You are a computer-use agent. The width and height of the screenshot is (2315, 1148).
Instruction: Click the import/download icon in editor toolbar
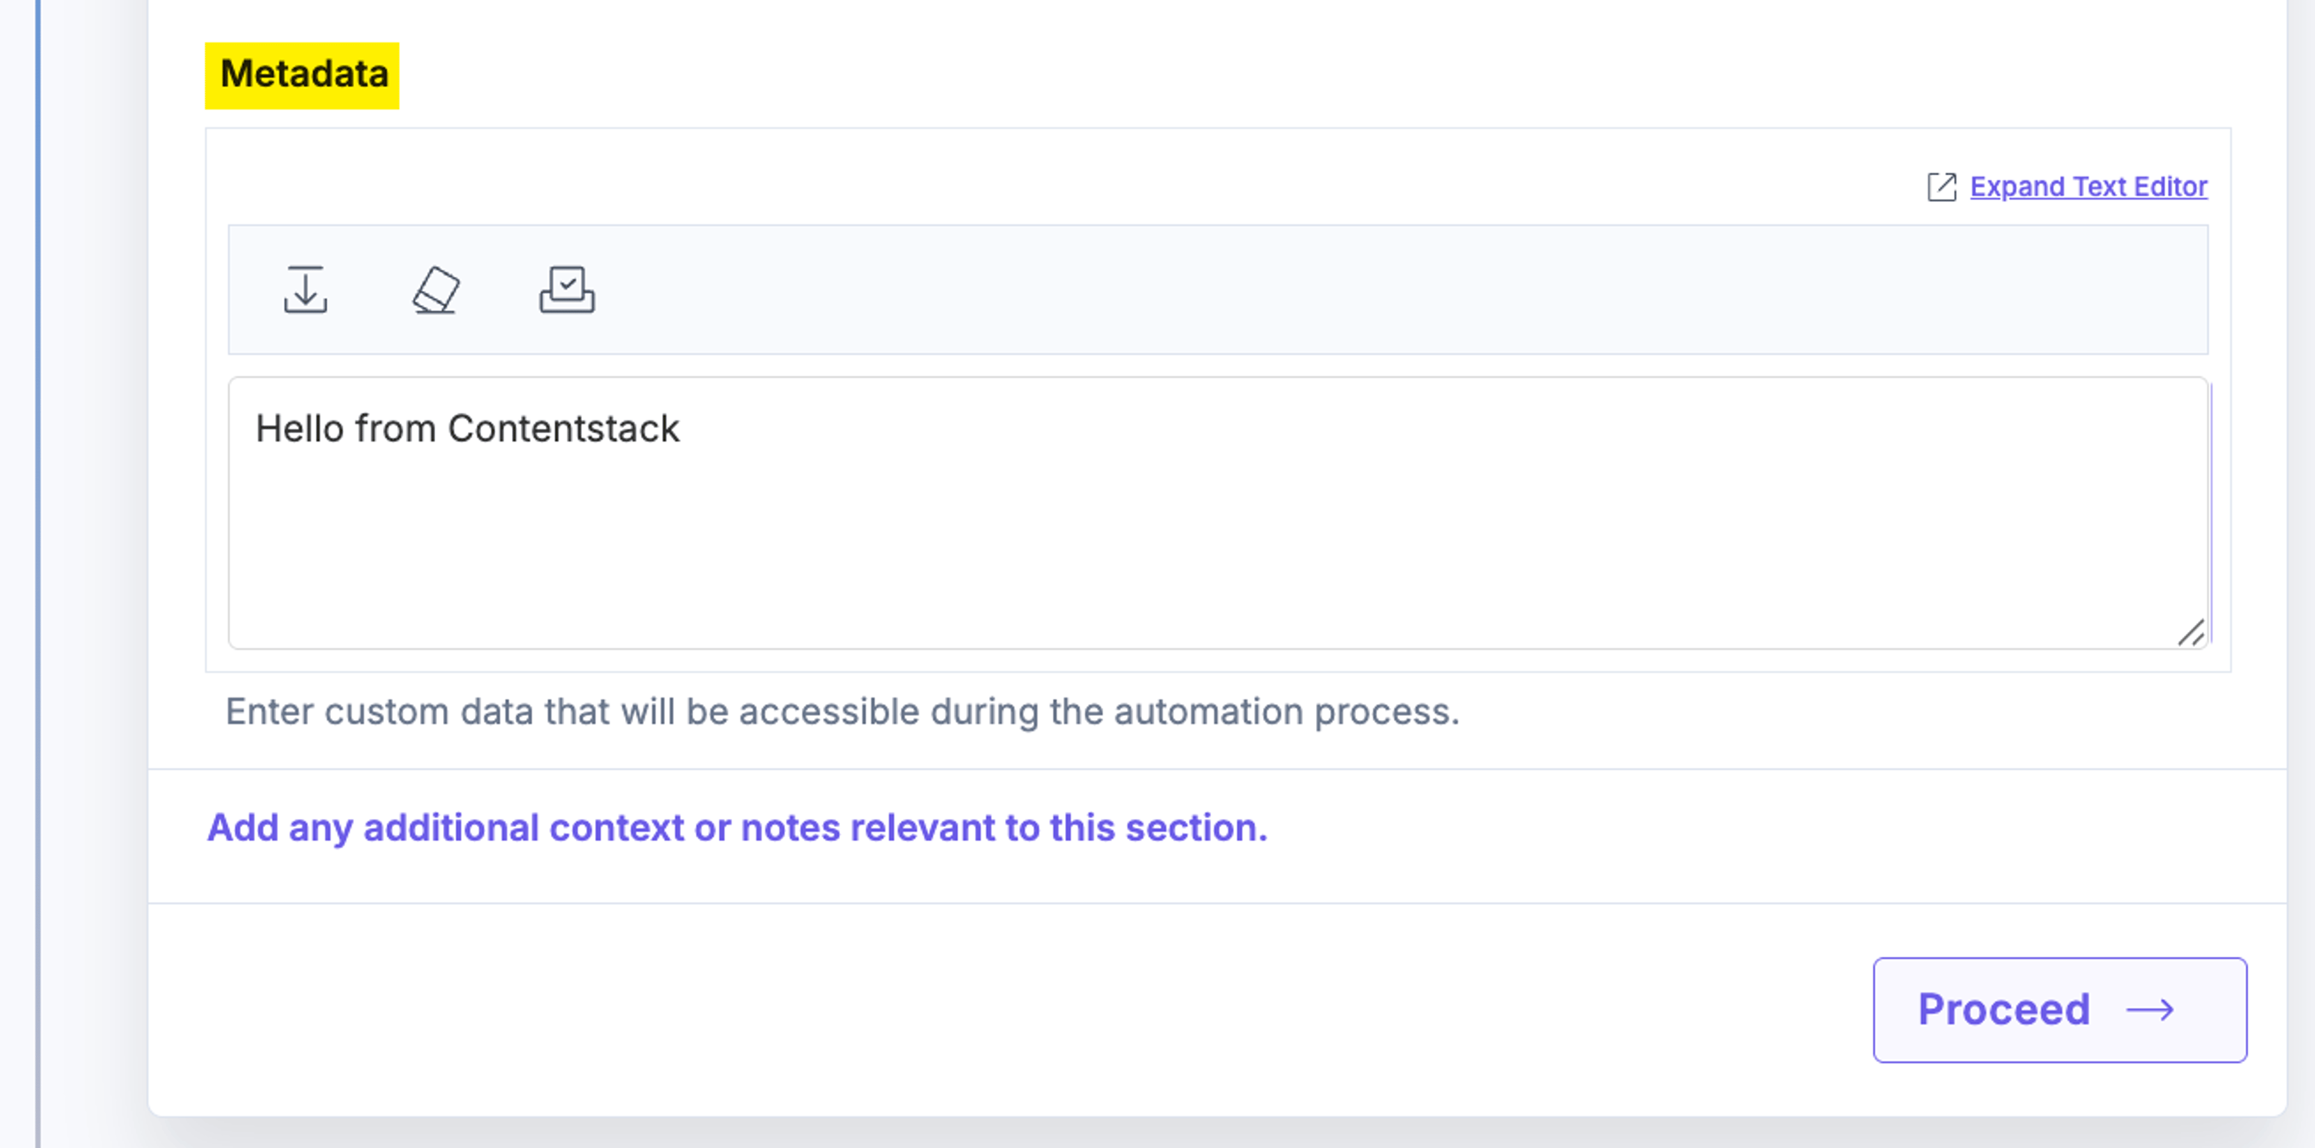(306, 289)
